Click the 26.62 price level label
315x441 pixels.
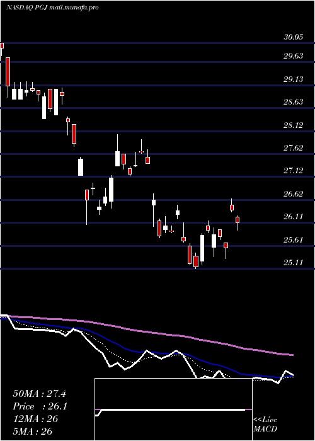pyautogui.click(x=293, y=194)
